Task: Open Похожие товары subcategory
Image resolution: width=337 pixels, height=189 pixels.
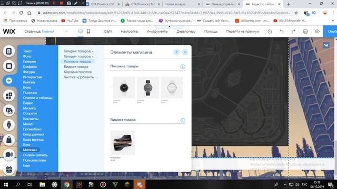Action: point(77,61)
